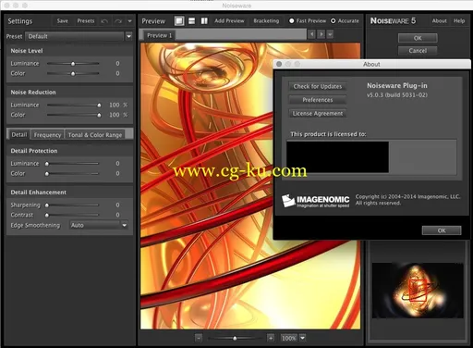Screen dimensions: 473x348
Task: Open Preferences from the About dialog
Action: [318, 100]
